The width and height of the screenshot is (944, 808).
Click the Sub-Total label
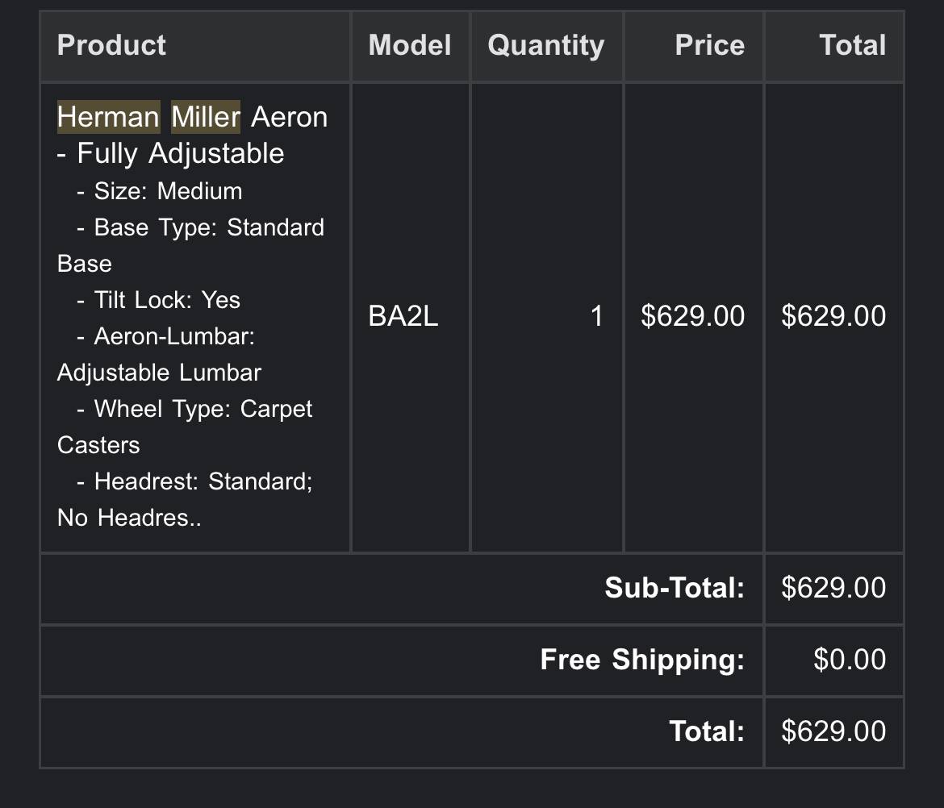pyautogui.click(x=675, y=588)
